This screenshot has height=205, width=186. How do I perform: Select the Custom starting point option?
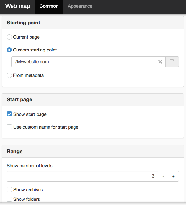pyautogui.click(x=9, y=50)
